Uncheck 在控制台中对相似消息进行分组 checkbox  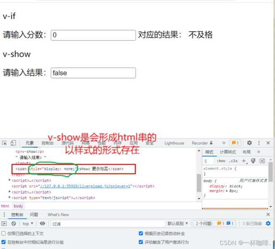pos(3,242)
